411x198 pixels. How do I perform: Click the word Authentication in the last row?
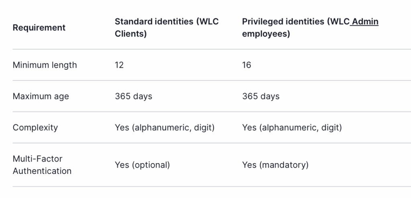(x=42, y=171)
